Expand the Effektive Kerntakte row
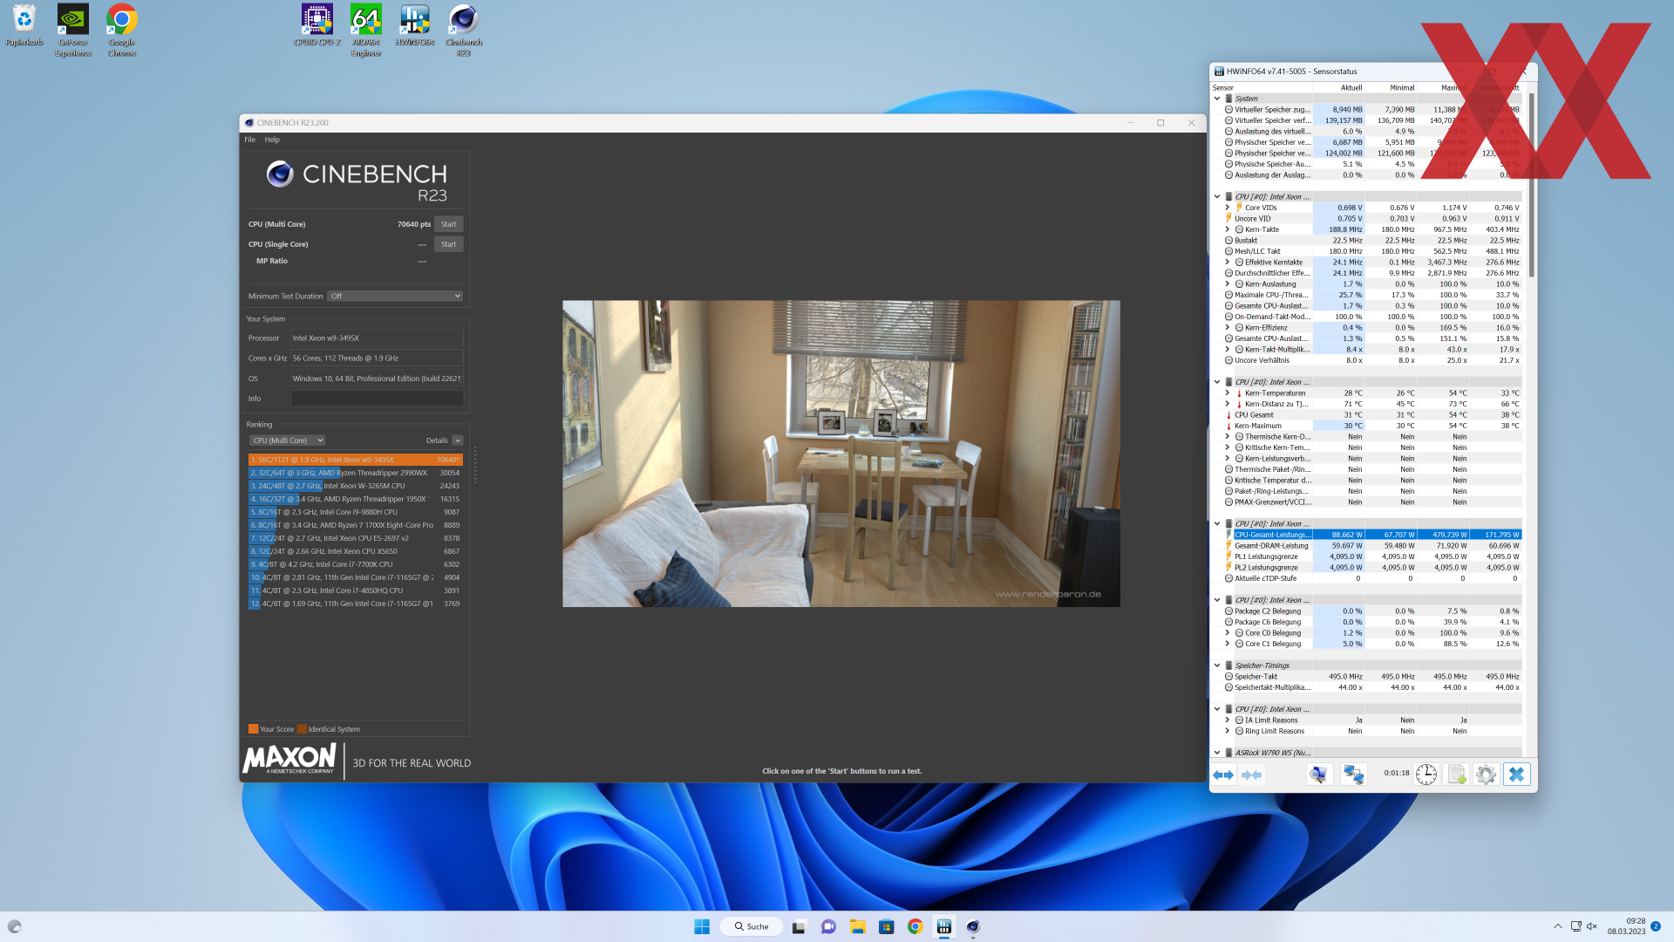The image size is (1674, 942). point(1228,262)
